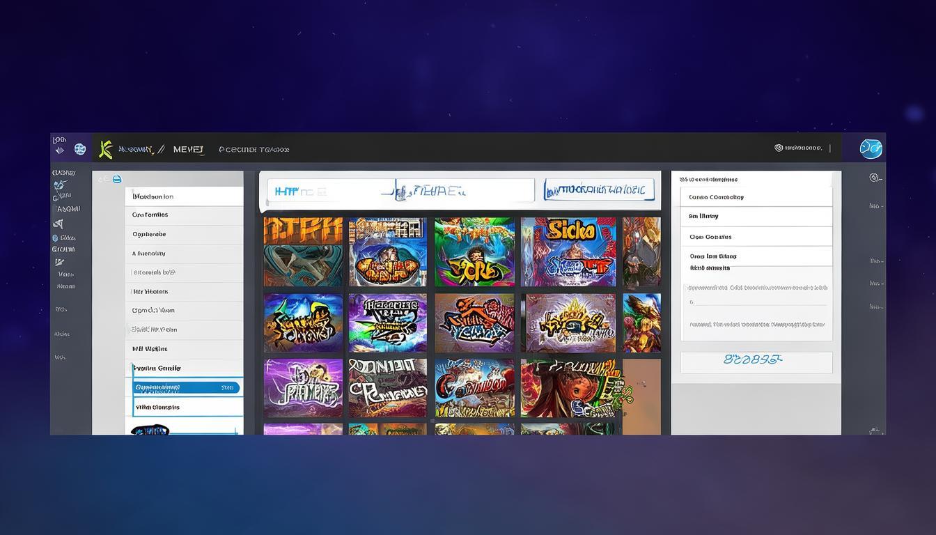Open the purple lightning thumbnail in third row
Image resolution: width=936 pixels, height=535 pixels.
(303, 388)
